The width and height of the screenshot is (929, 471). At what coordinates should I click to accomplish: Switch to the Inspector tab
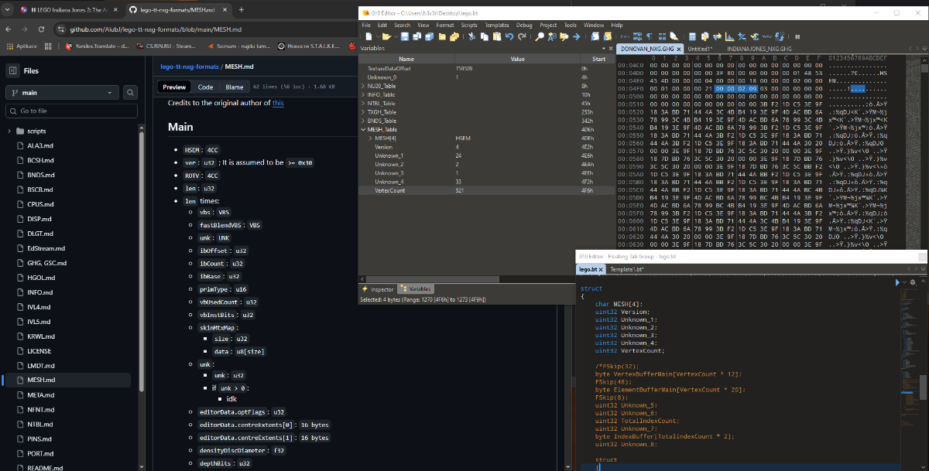pos(379,288)
